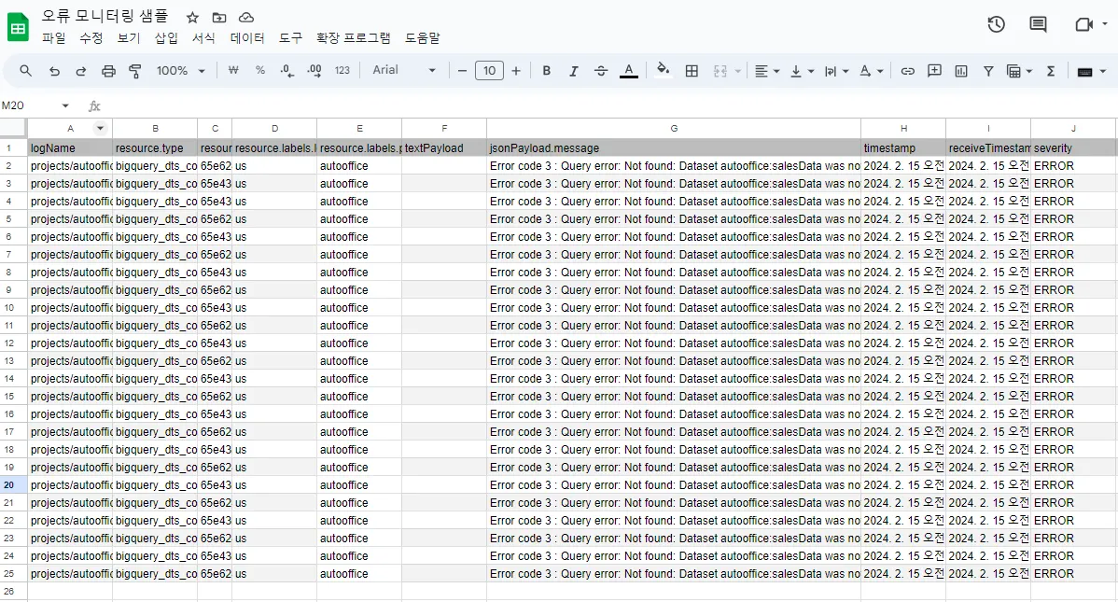Select the logName header cell
The height and width of the screenshot is (602, 1118).
coord(70,148)
